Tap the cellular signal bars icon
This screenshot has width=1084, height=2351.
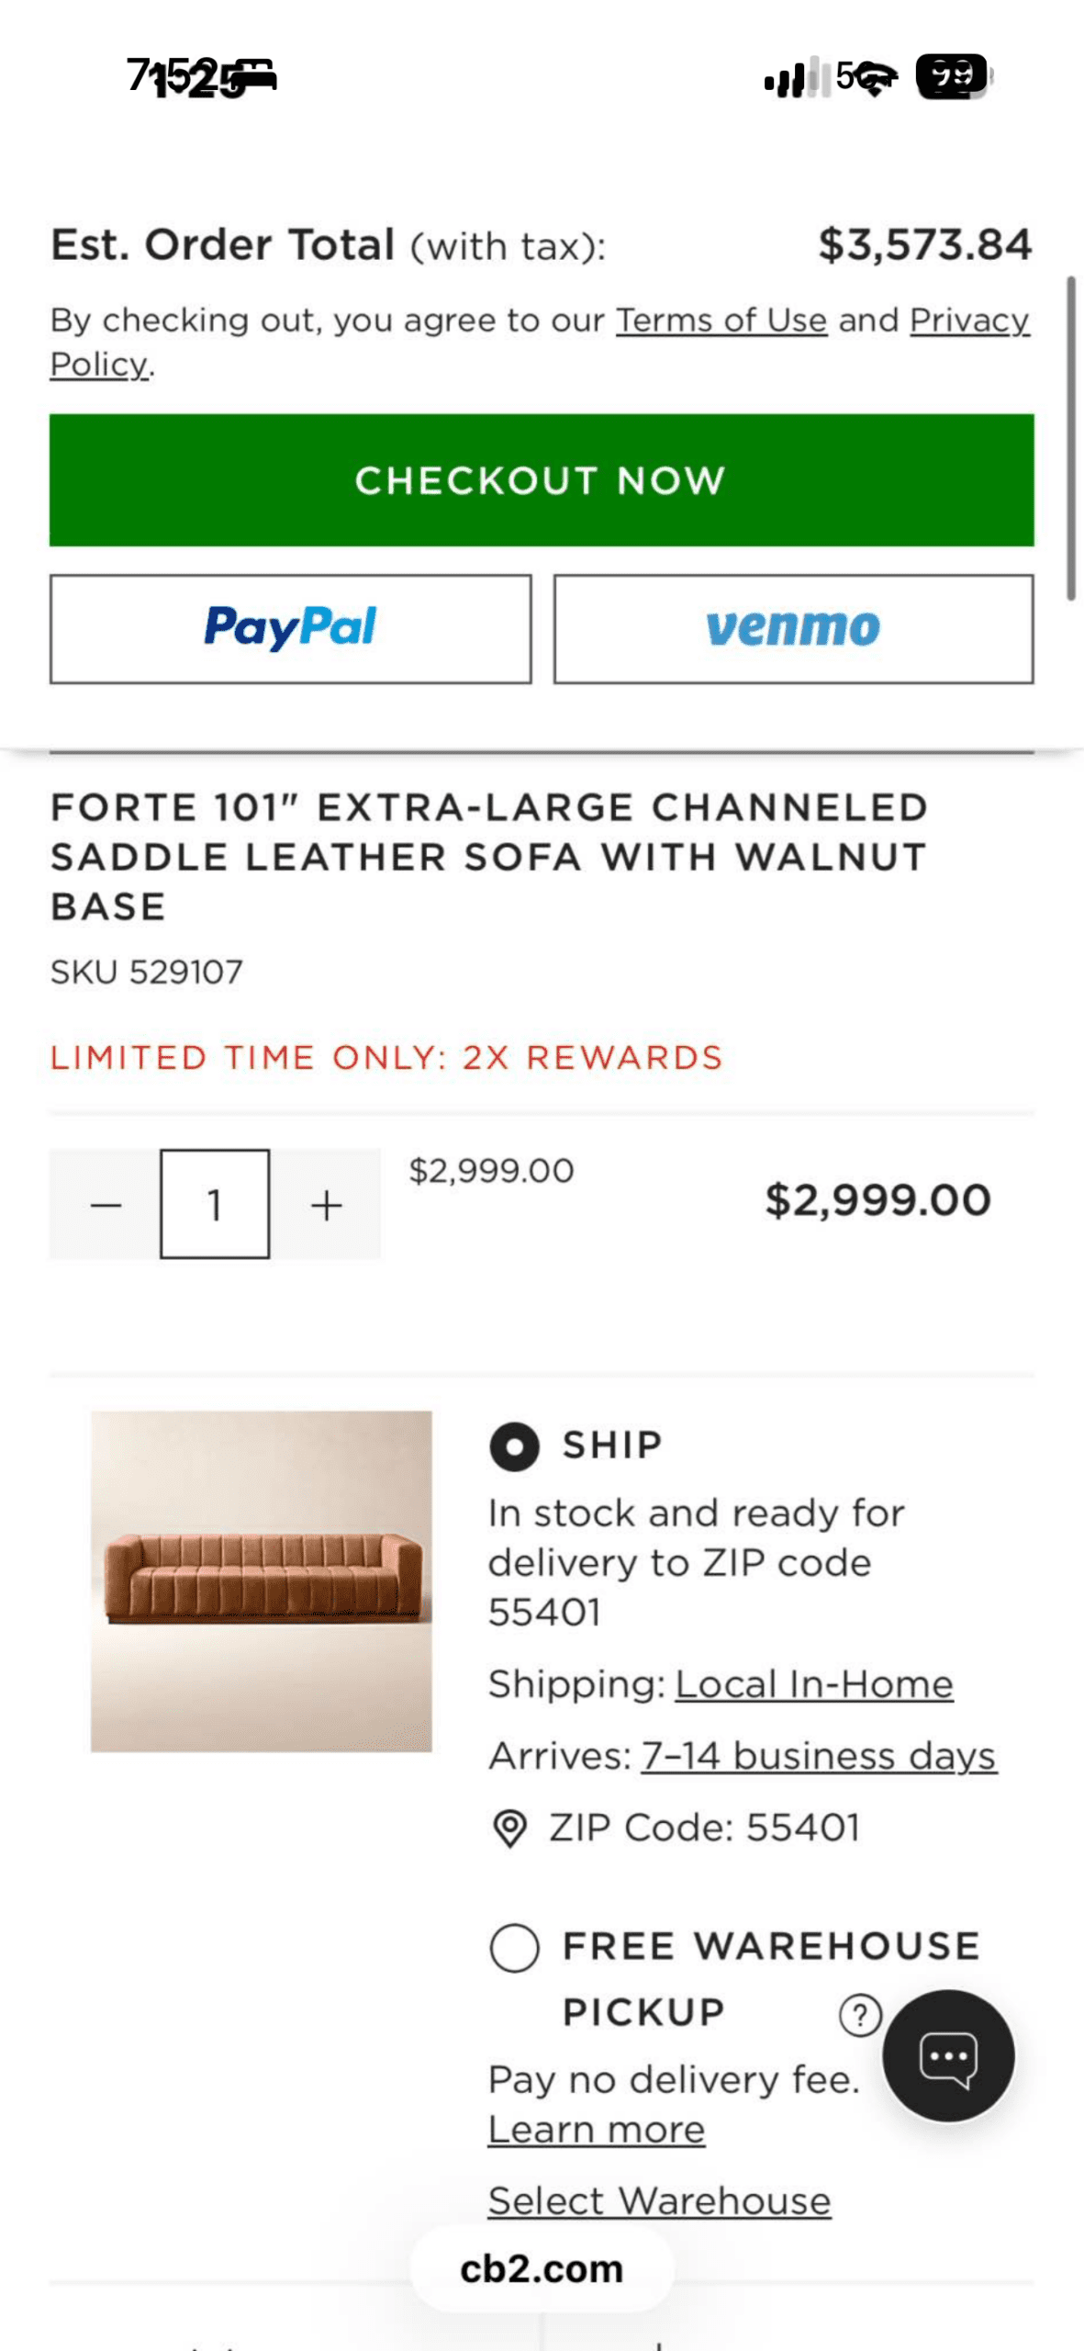click(786, 79)
